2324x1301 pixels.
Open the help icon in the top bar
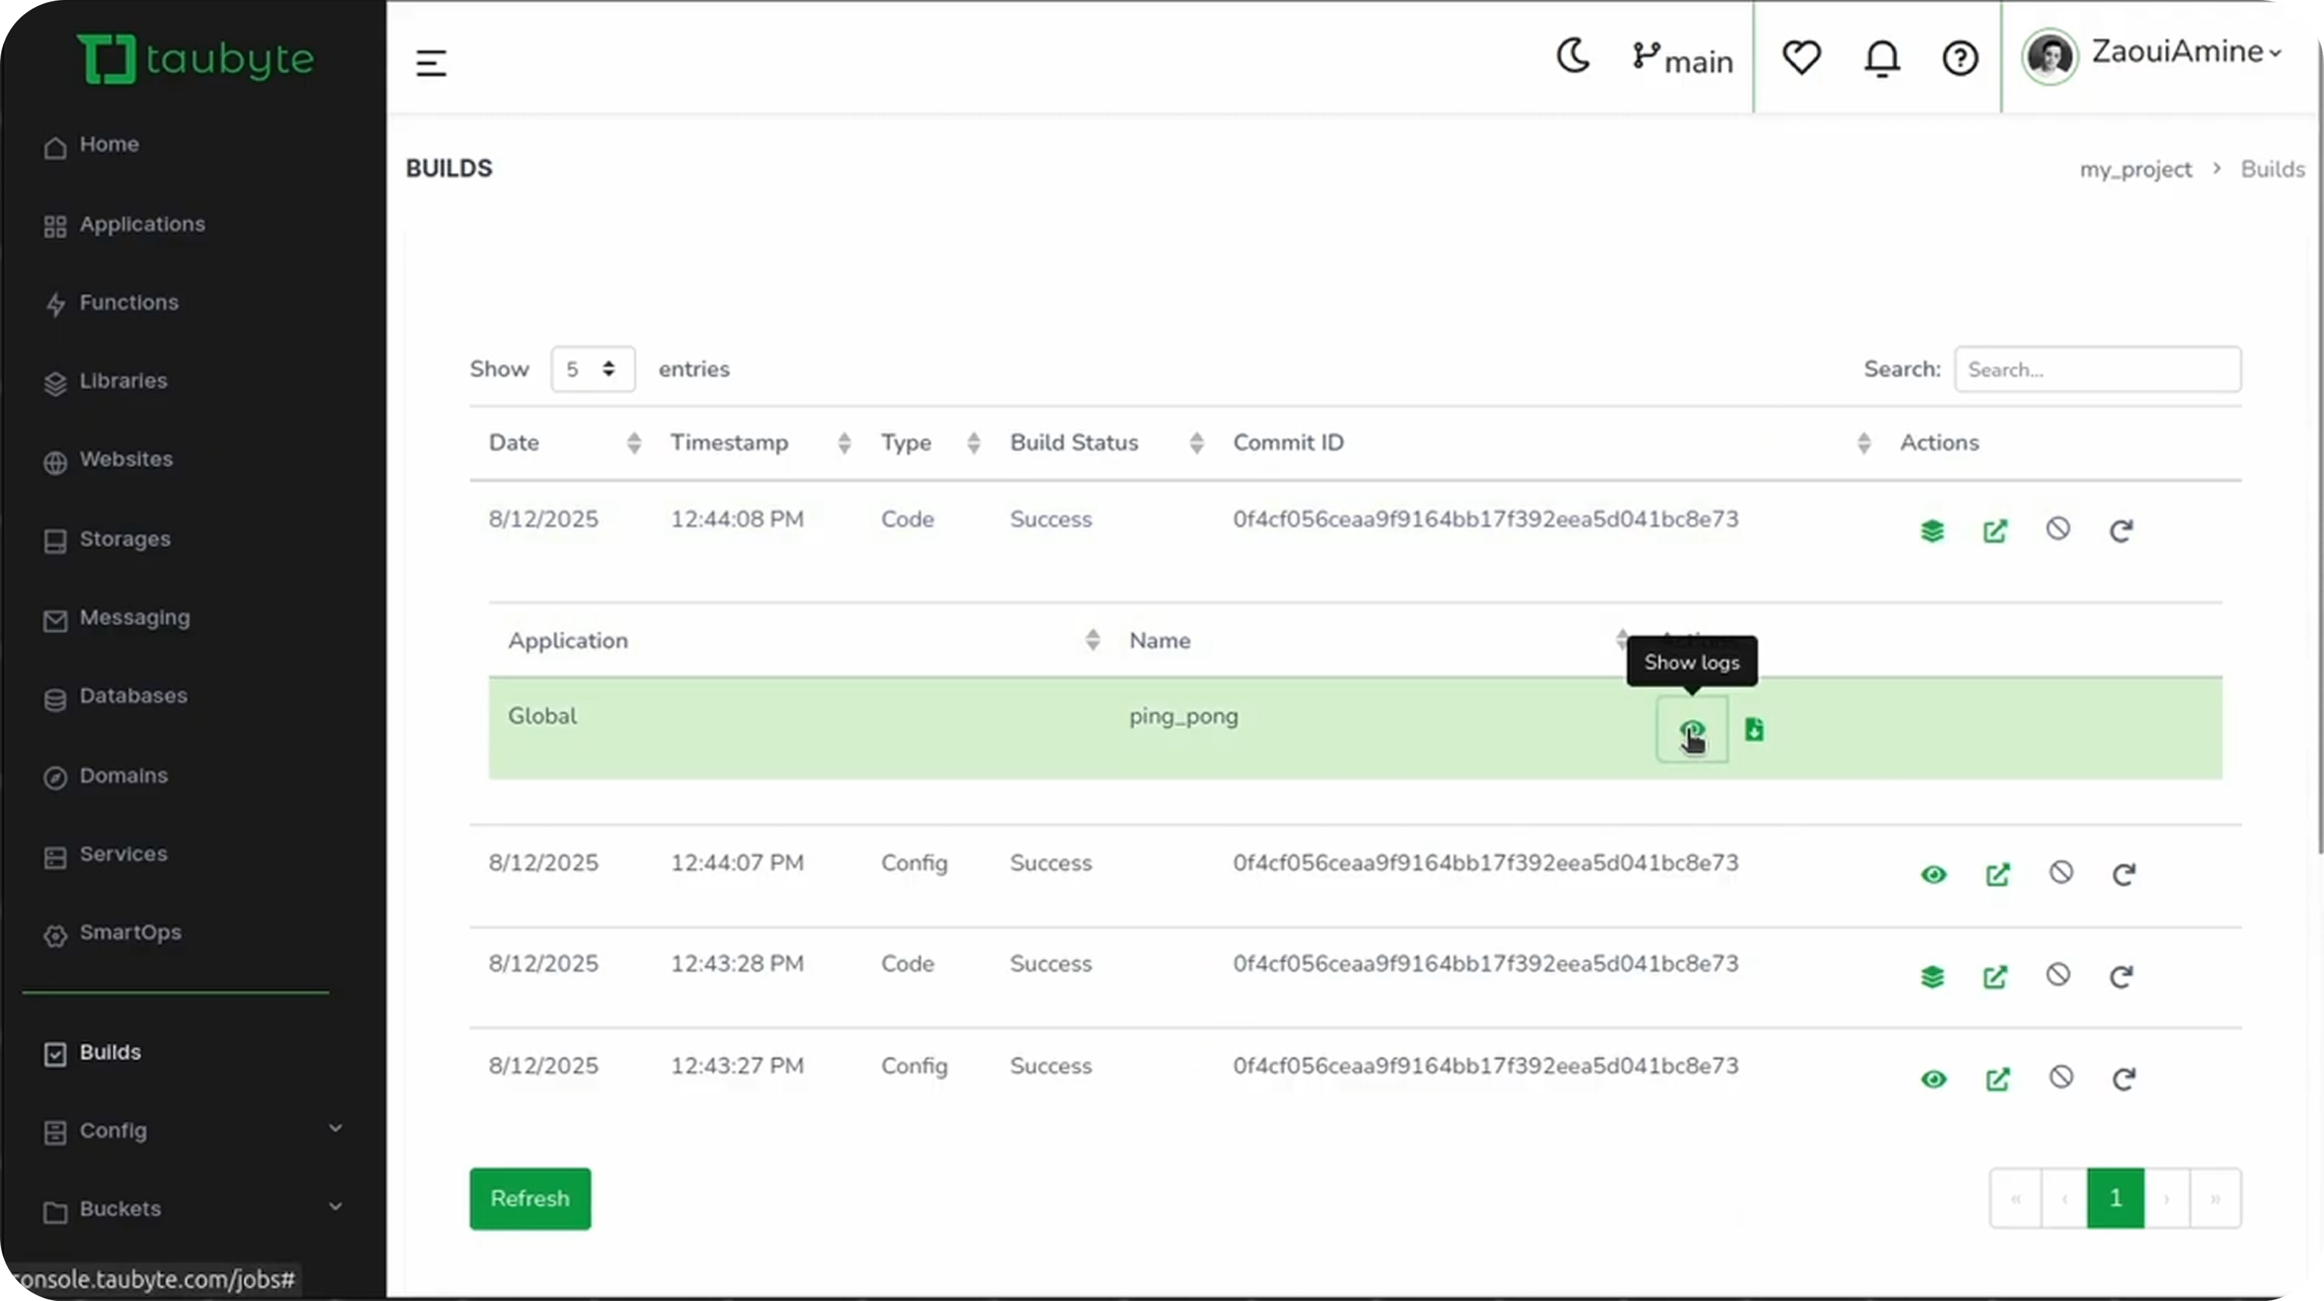[1960, 58]
